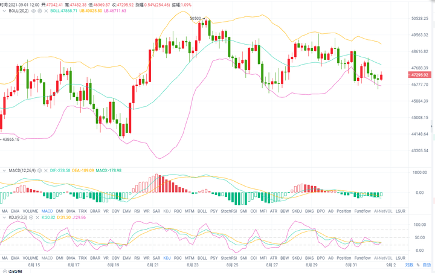Select MA tab in row below MACD panel
Image resolution: width=435 pixels, height=273 pixels.
5,211
